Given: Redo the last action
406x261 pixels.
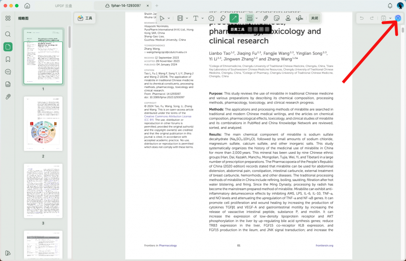Looking at the screenshot, I should click(372, 18).
